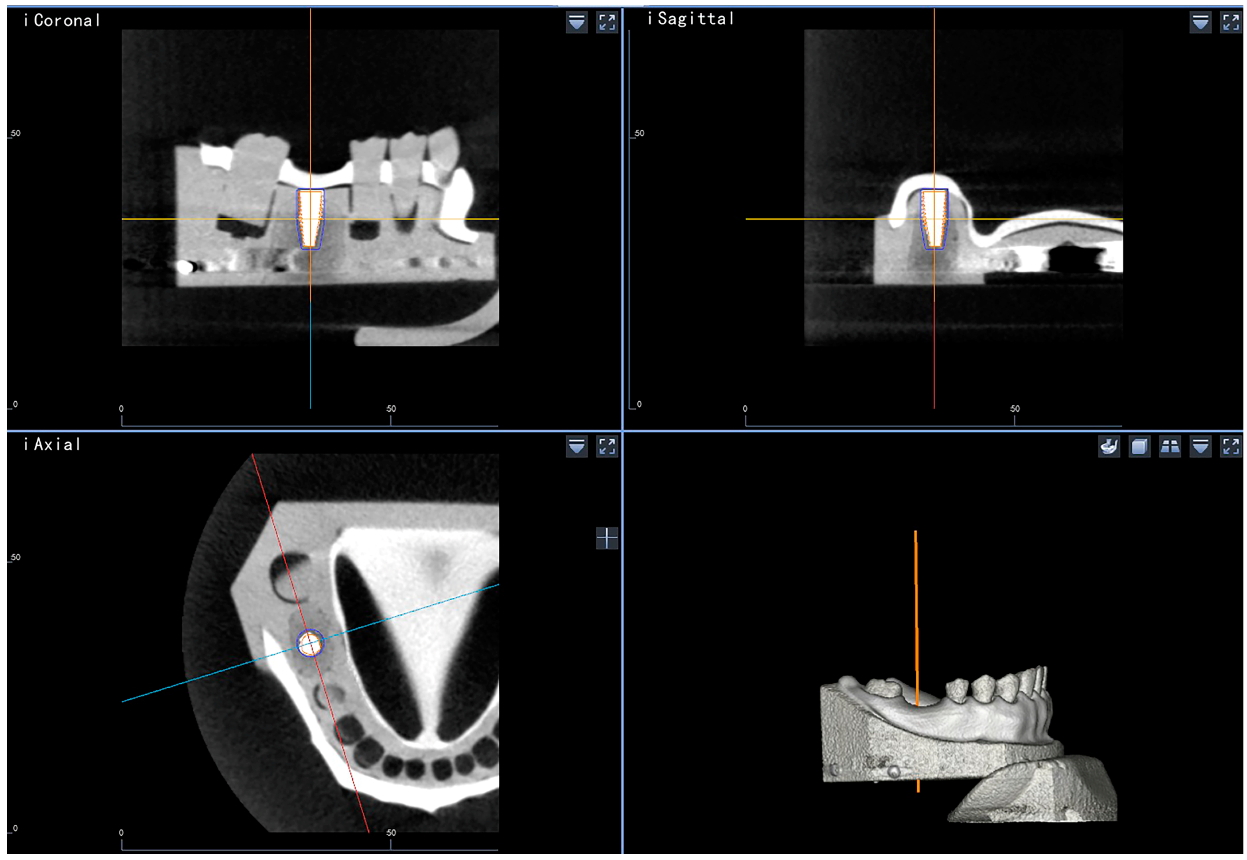Maximize the Sagittal view panel
Screen dimensions: 1247x860
1231,22
